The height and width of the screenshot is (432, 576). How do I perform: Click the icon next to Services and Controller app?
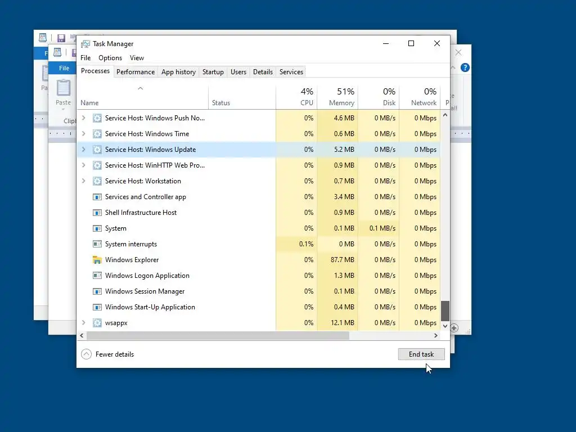click(x=97, y=197)
